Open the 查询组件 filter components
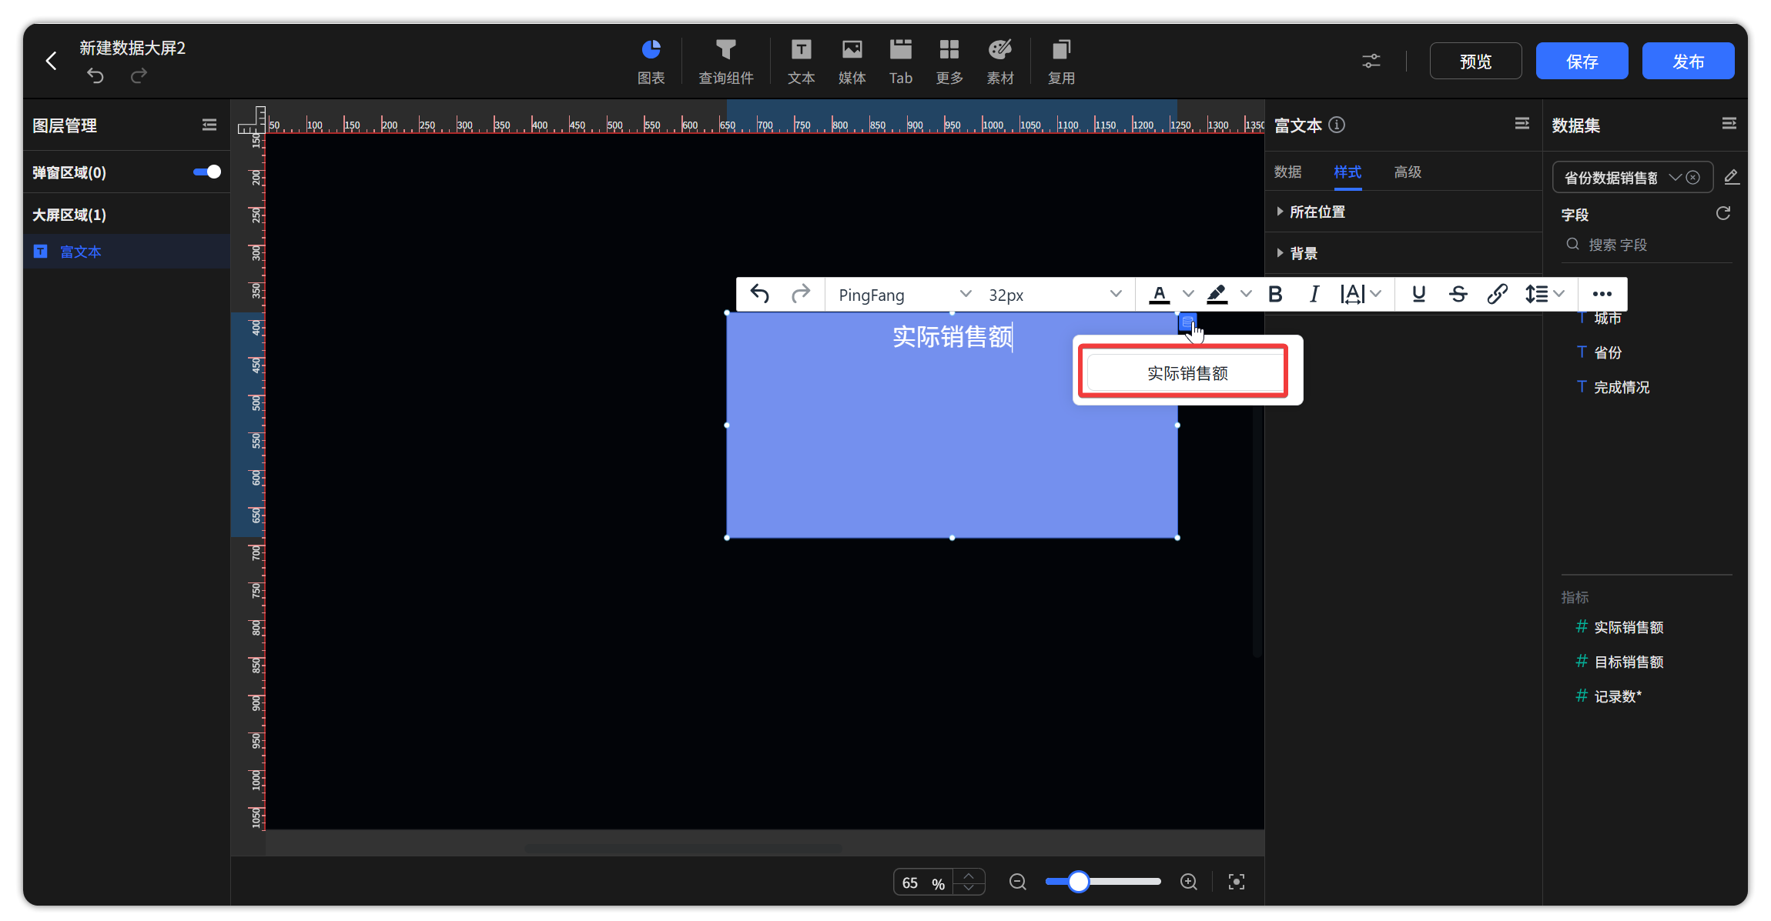Image resolution: width=1771 pixels, height=921 pixels. pyautogui.click(x=725, y=62)
